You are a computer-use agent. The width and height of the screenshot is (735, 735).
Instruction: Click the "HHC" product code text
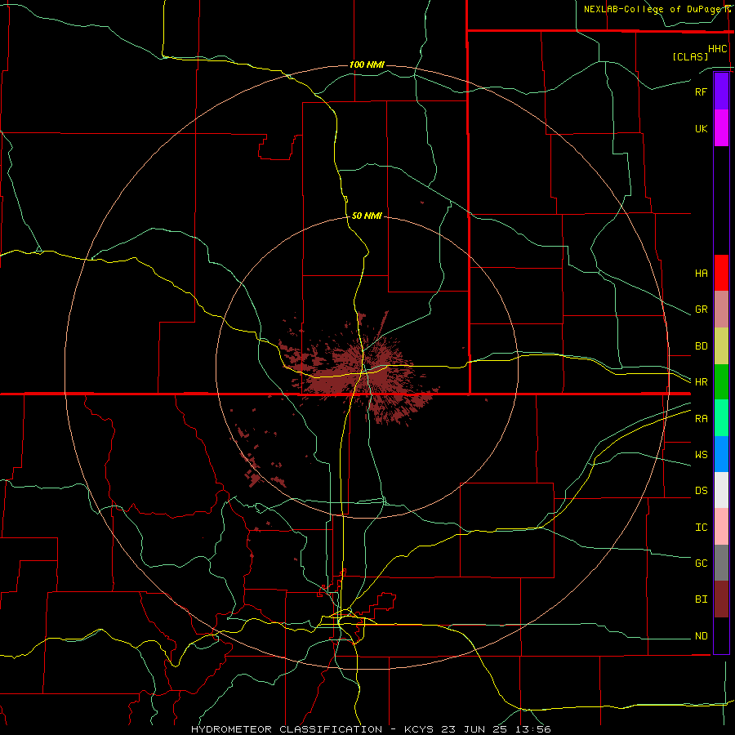[717, 49]
